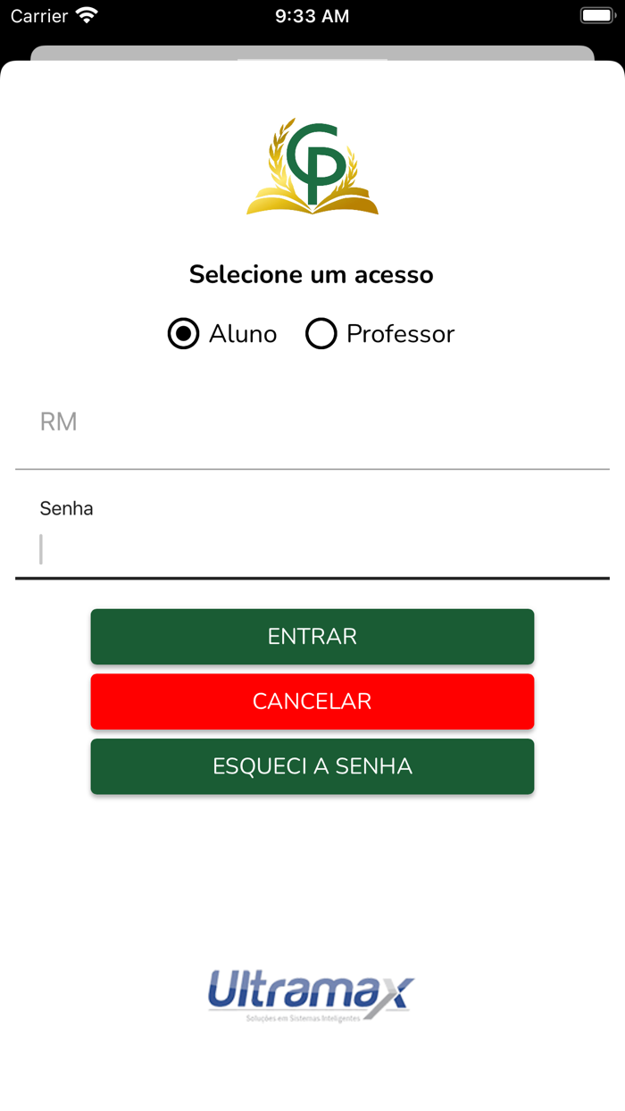Click the 9:33 AM clock

[x=312, y=16]
